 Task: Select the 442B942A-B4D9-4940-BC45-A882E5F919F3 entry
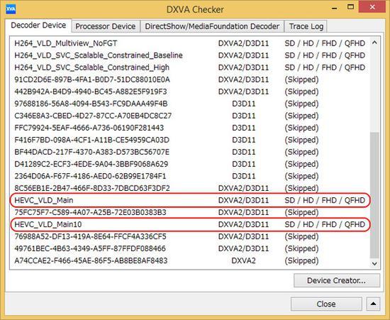[190, 92]
